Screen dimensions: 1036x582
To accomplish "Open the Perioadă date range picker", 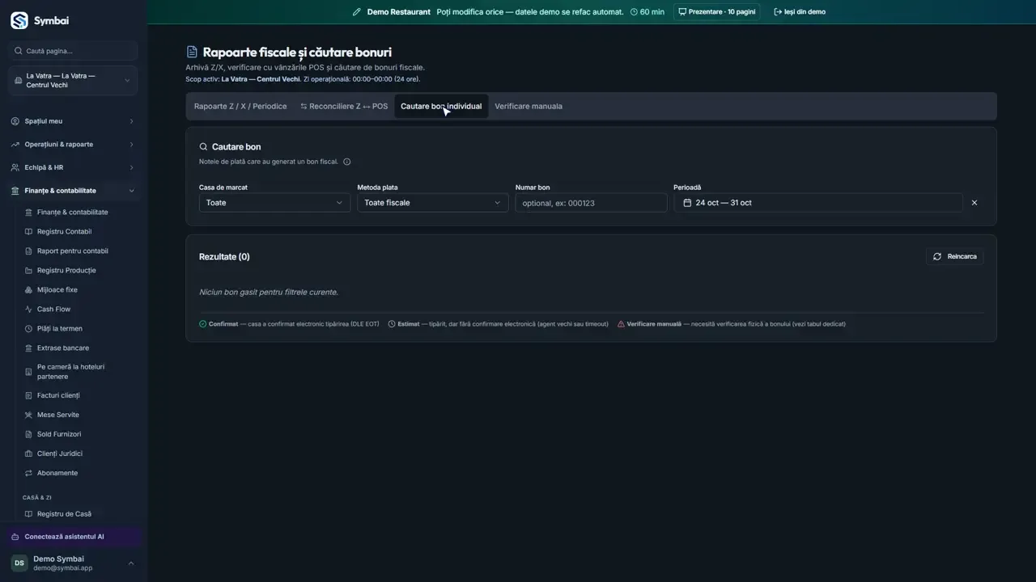I will [818, 203].
